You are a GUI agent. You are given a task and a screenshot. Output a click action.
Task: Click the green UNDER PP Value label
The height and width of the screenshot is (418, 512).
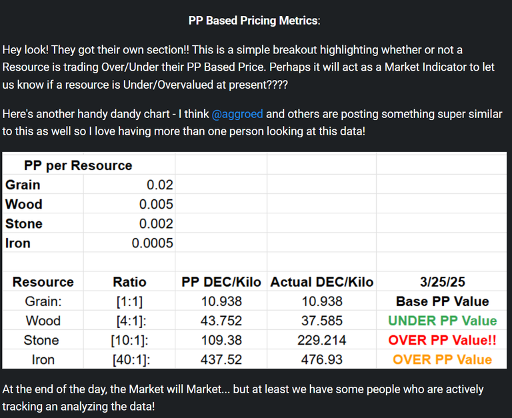[x=442, y=321]
